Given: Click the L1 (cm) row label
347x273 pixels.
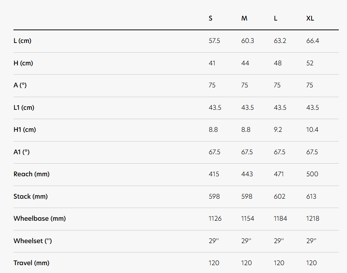Looking at the screenshot, I should click(x=24, y=108).
